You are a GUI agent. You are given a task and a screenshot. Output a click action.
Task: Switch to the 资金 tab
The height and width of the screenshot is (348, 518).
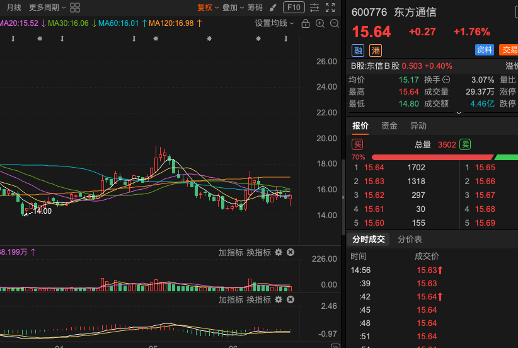coord(389,126)
